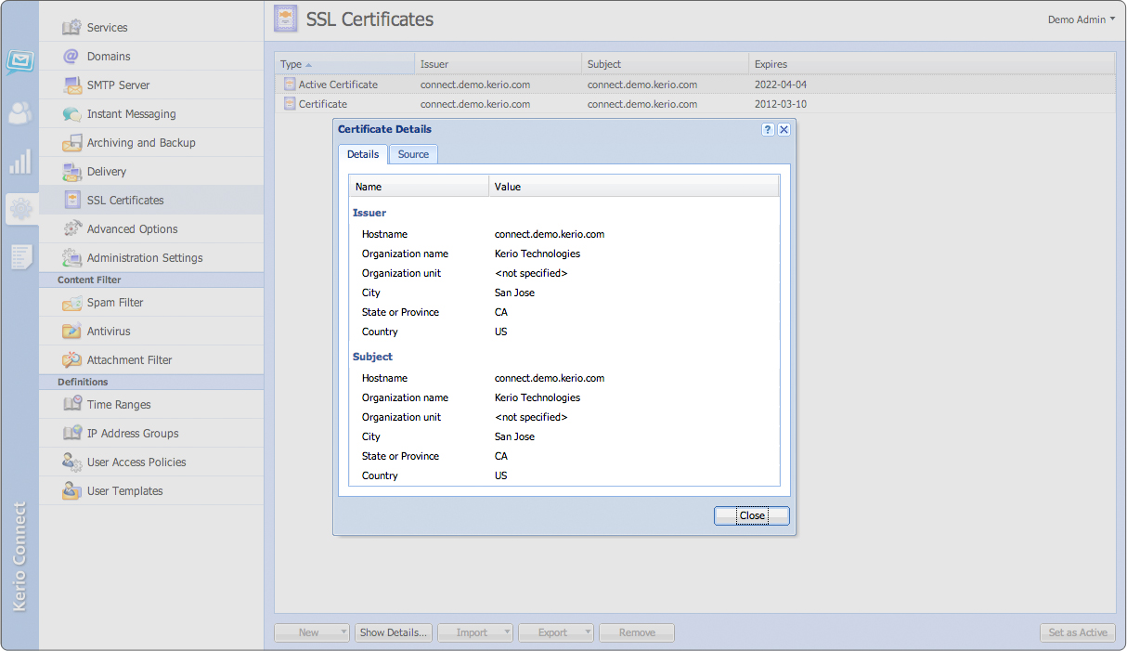Click the 2022-04-04 expiry cell
This screenshot has width=1127, height=651.
781,85
